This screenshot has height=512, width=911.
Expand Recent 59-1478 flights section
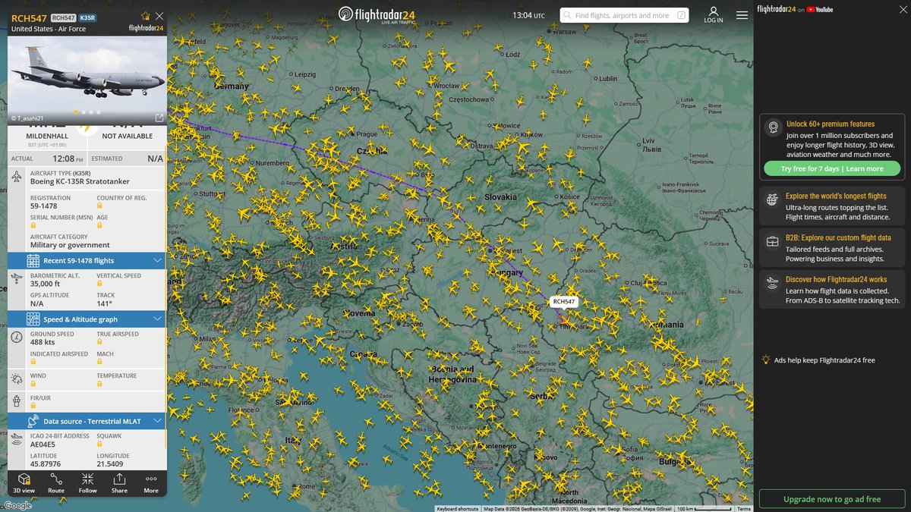coord(87,261)
